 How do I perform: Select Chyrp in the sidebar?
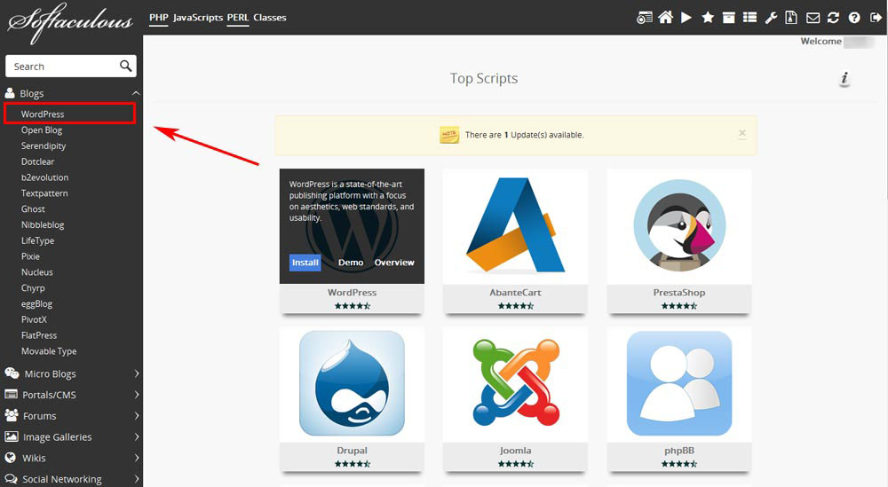pyautogui.click(x=33, y=288)
